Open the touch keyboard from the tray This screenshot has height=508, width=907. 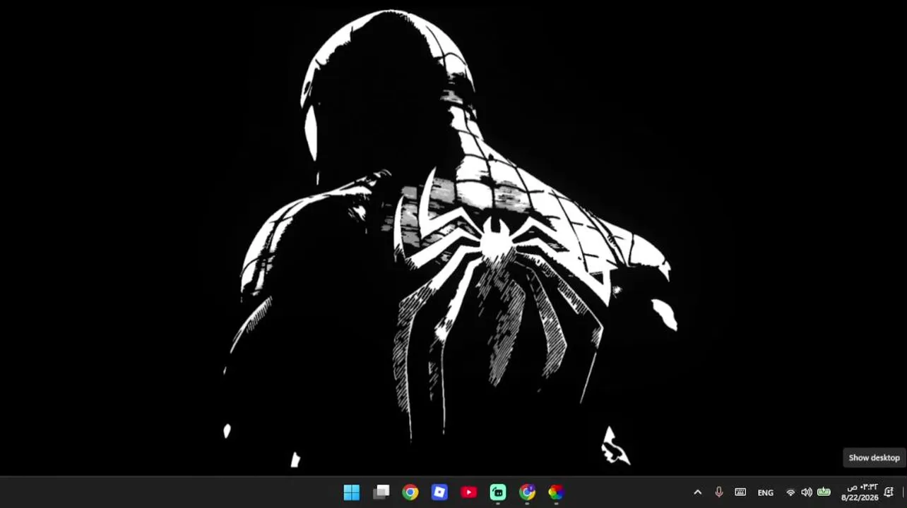tap(740, 492)
